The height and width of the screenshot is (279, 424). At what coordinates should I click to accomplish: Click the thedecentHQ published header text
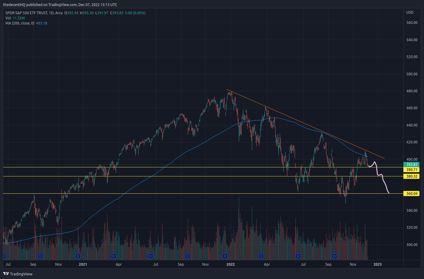tap(60, 5)
